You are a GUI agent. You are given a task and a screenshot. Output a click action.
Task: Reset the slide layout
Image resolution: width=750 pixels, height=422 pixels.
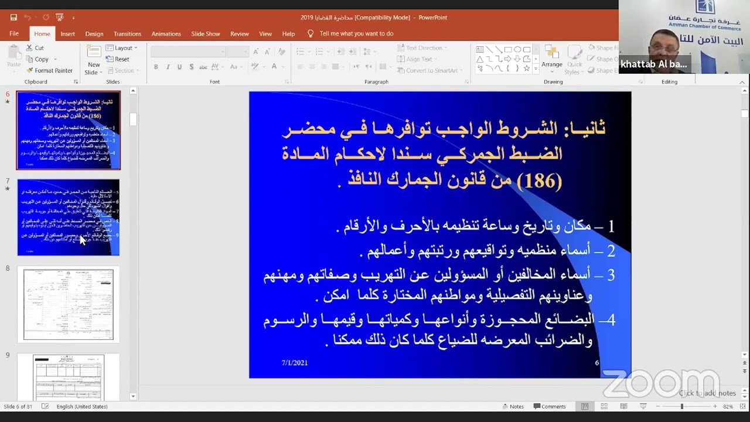(118, 59)
